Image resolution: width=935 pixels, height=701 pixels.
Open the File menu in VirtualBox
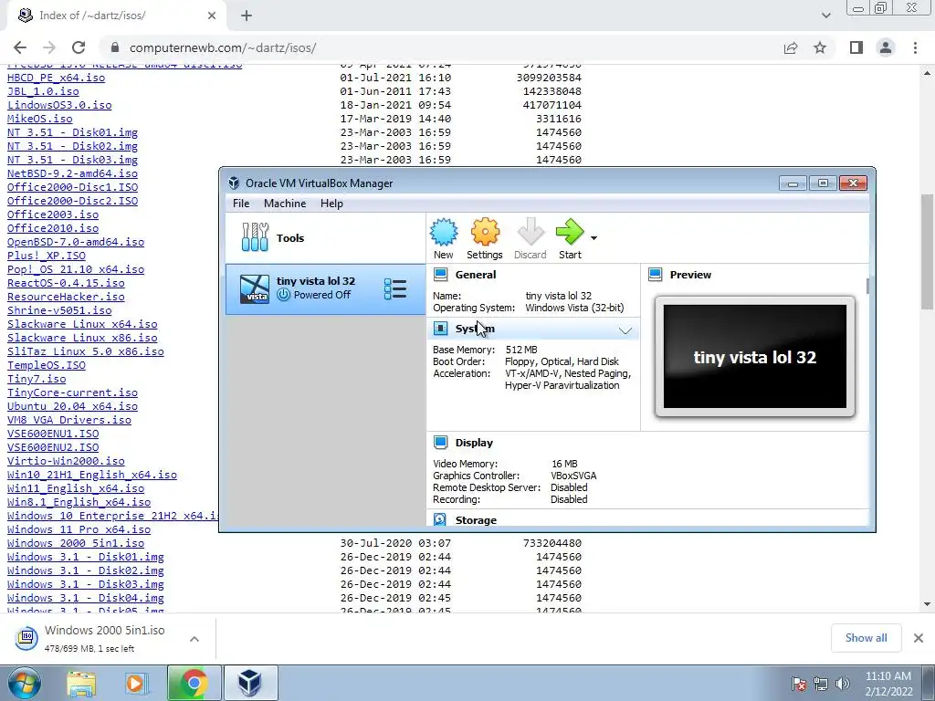[x=241, y=204]
